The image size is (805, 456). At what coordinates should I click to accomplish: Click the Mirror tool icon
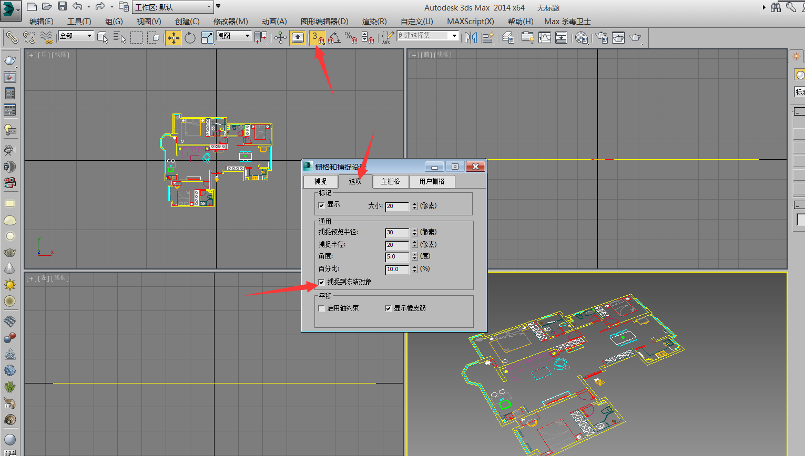pos(471,37)
